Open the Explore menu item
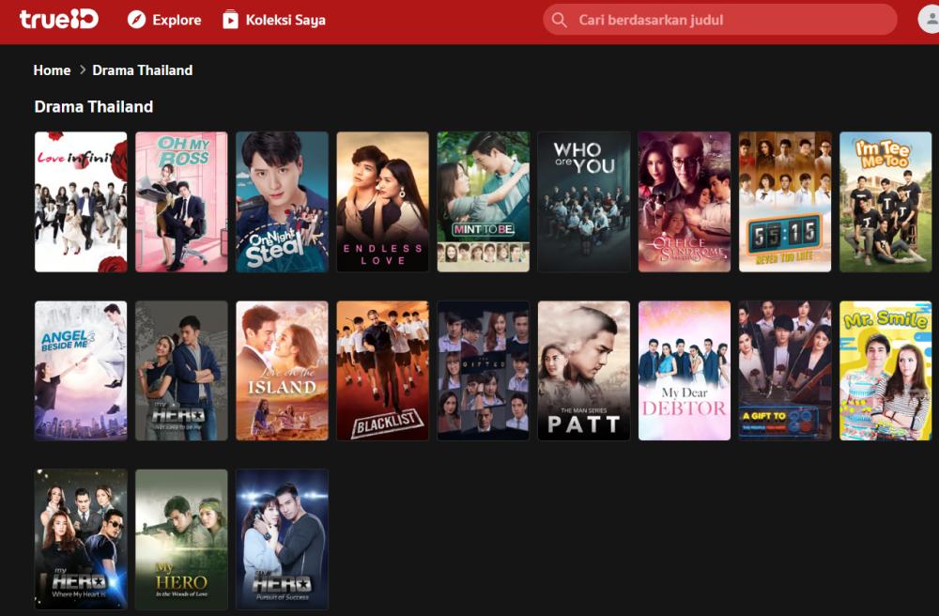The image size is (939, 616). pos(164,20)
